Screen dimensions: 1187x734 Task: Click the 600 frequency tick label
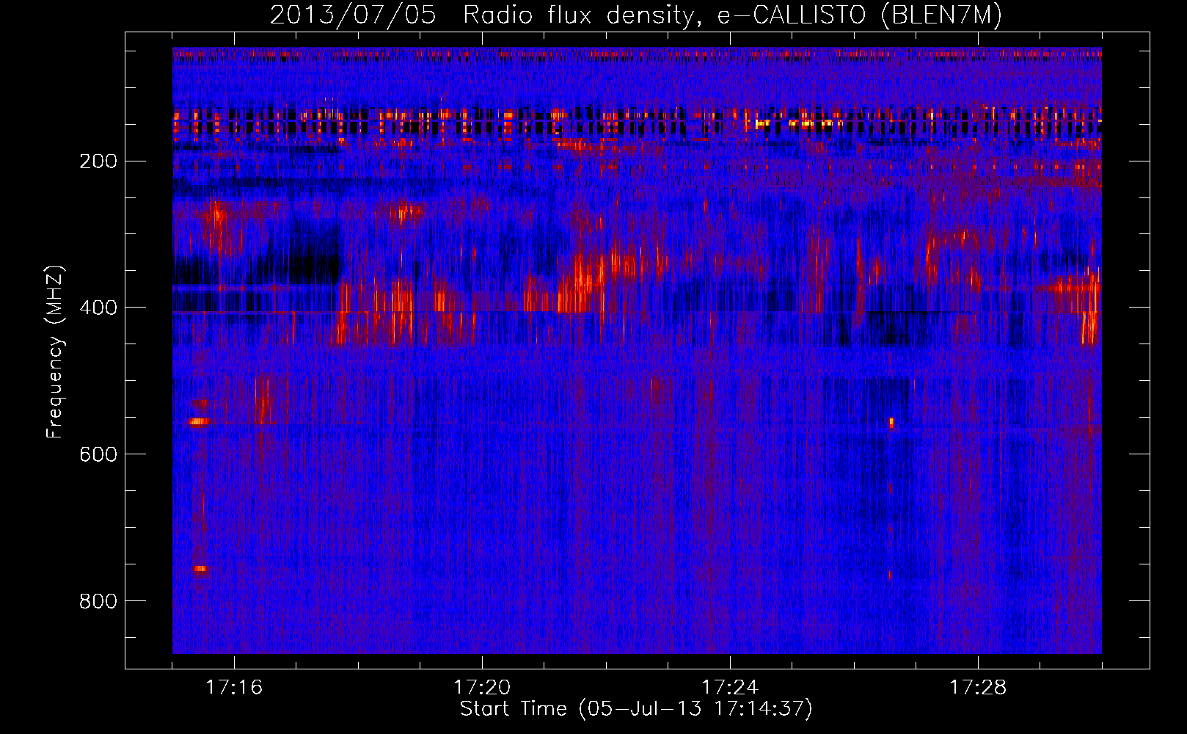pos(98,454)
